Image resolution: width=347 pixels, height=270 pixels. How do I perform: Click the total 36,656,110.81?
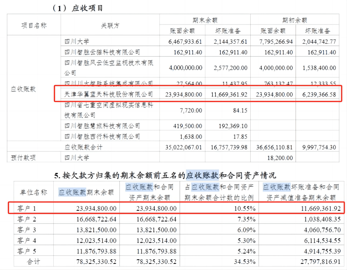(274, 147)
